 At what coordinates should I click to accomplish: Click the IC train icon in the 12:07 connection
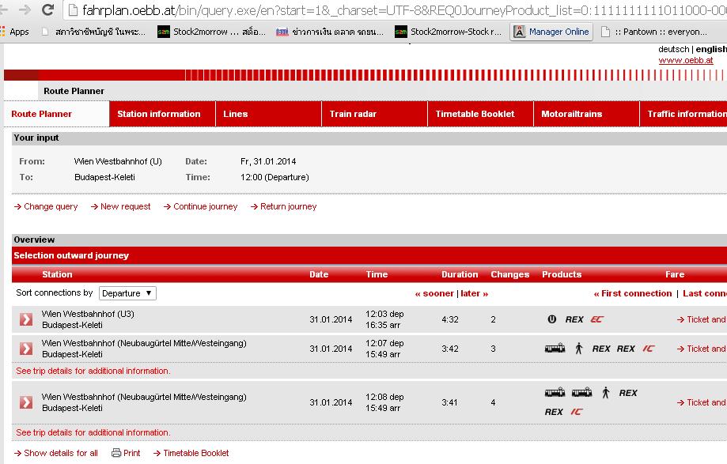[648, 349]
